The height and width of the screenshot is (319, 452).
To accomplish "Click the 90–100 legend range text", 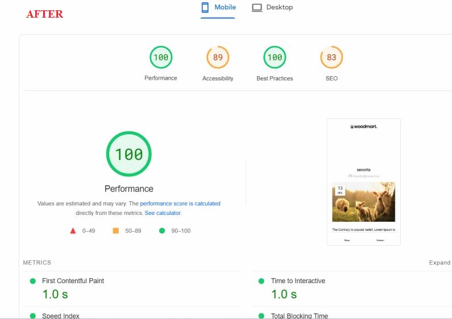I will 181,231.
